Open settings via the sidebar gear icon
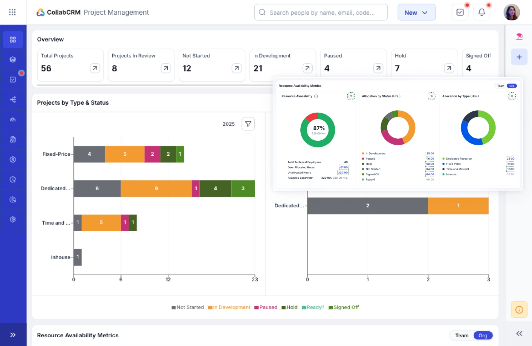 click(x=13, y=219)
